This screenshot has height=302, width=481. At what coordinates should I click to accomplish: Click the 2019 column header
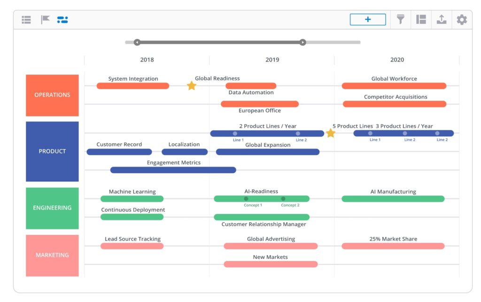272,60
